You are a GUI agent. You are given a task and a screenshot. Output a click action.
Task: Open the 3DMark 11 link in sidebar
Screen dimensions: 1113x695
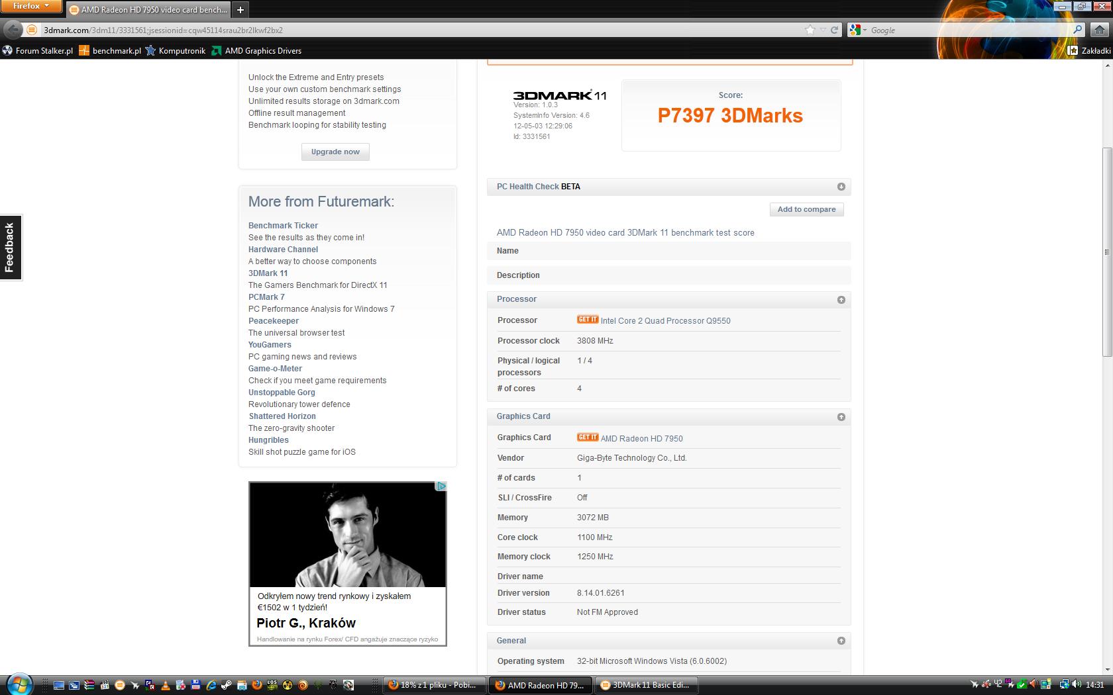(x=268, y=273)
